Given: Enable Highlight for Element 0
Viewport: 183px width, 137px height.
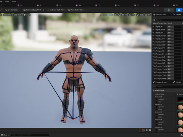Looking at the screenshot, I should (157, 99).
